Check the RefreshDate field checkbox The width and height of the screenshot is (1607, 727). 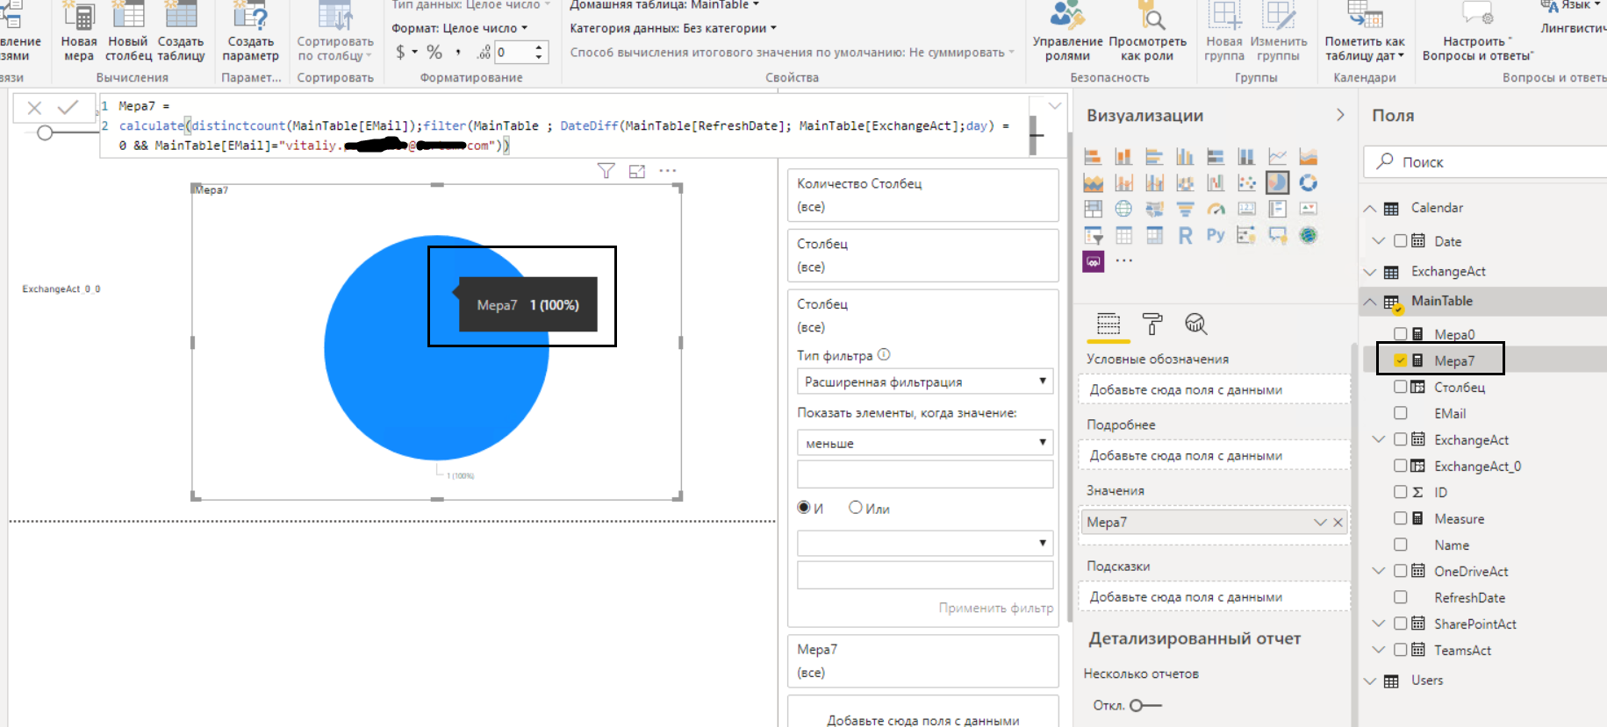[1401, 597]
